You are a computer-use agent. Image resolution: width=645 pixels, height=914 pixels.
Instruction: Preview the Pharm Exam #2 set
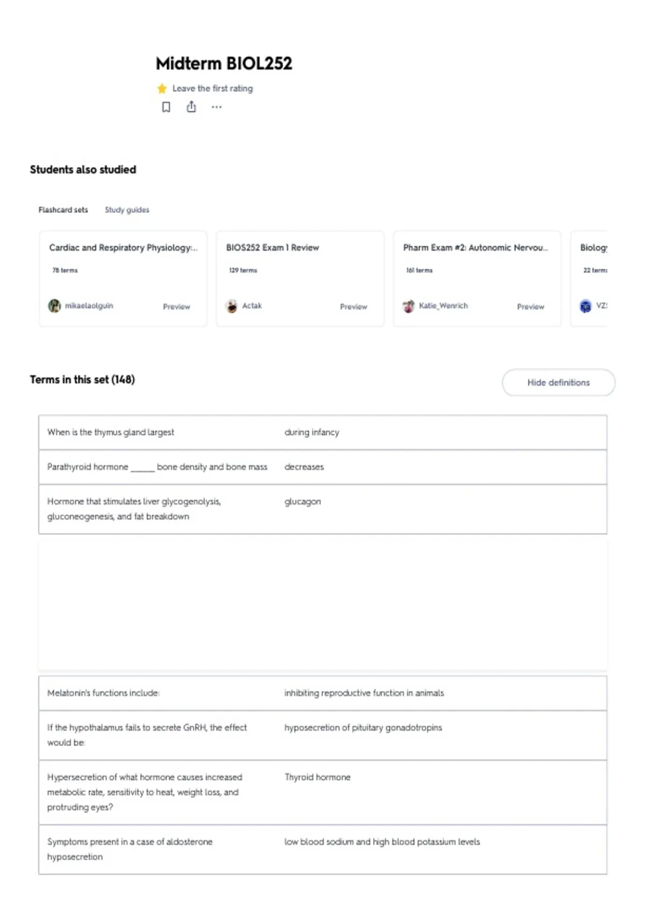[531, 306]
